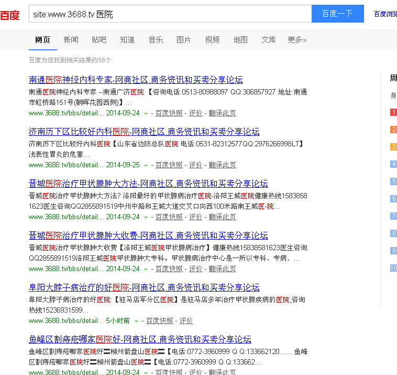Click 翻译此页 for 济南历下区 result
This screenshot has height=375, width=397.
222,165
